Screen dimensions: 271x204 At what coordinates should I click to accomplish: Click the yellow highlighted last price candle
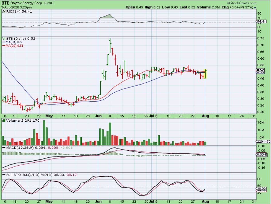point(205,74)
